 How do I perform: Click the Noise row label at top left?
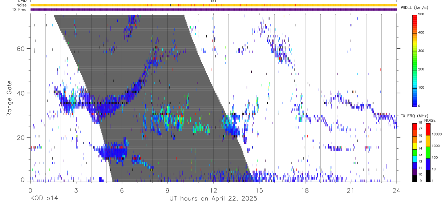pyautogui.click(x=22, y=5)
